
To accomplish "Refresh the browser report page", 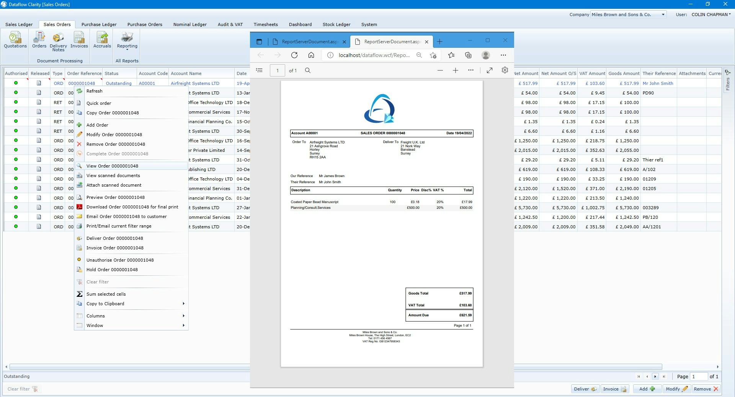I will 294,55.
